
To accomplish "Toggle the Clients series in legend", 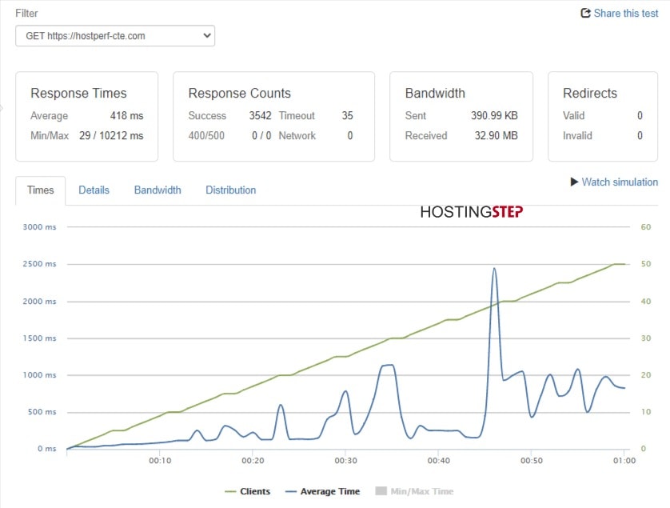I will (x=255, y=491).
